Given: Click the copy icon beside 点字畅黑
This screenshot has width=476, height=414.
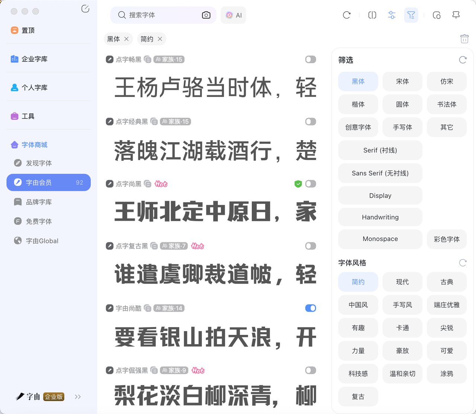Looking at the screenshot, I should tap(148, 59).
